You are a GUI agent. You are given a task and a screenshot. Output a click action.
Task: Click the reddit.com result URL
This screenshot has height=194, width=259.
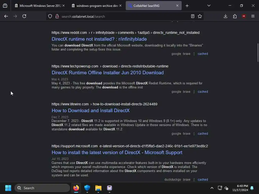pos(125,33)
